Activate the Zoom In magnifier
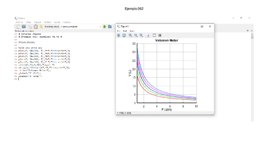This screenshot has width=268, height=151. (x=131, y=35)
